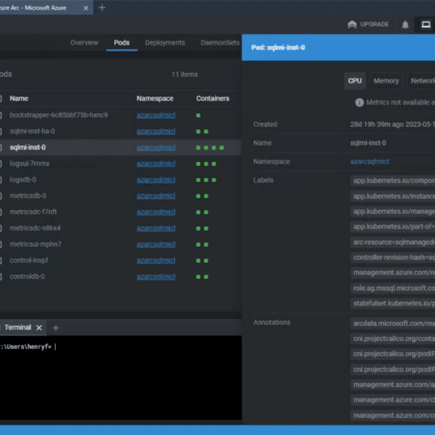The height and width of the screenshot is (435, 435).
Task: Show Memory metrics tab
Action: click(386, 81)
